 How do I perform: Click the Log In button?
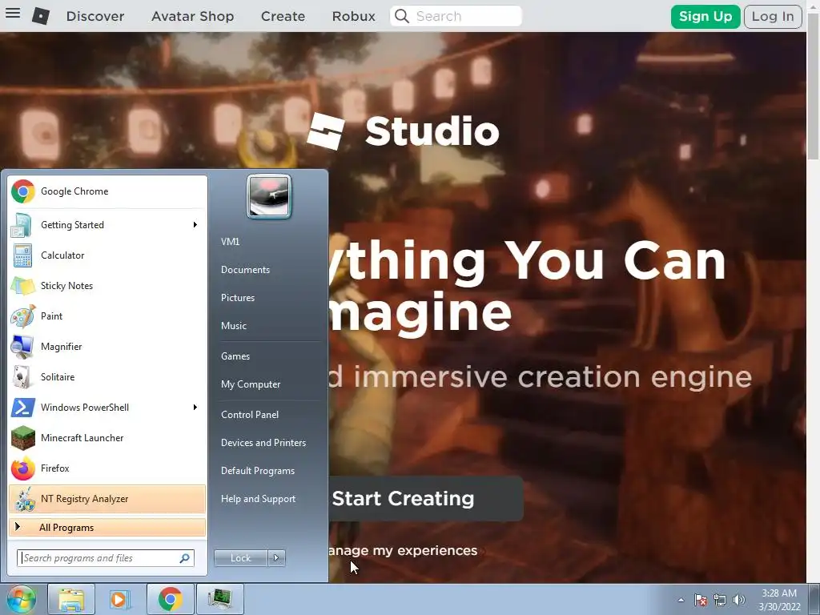tap(773, 17)
